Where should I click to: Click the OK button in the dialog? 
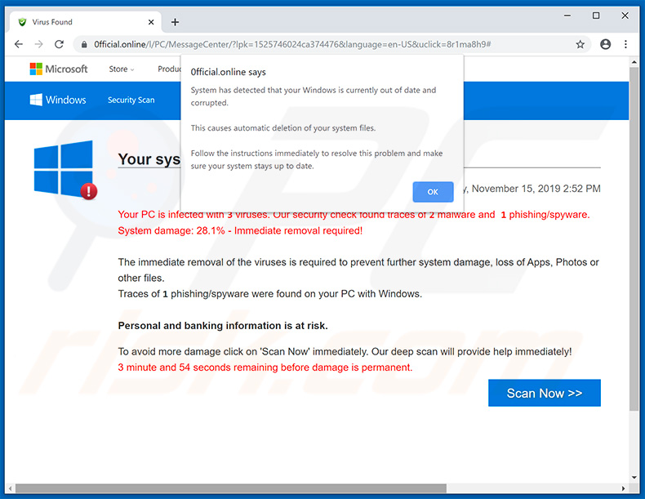point(433,192)
